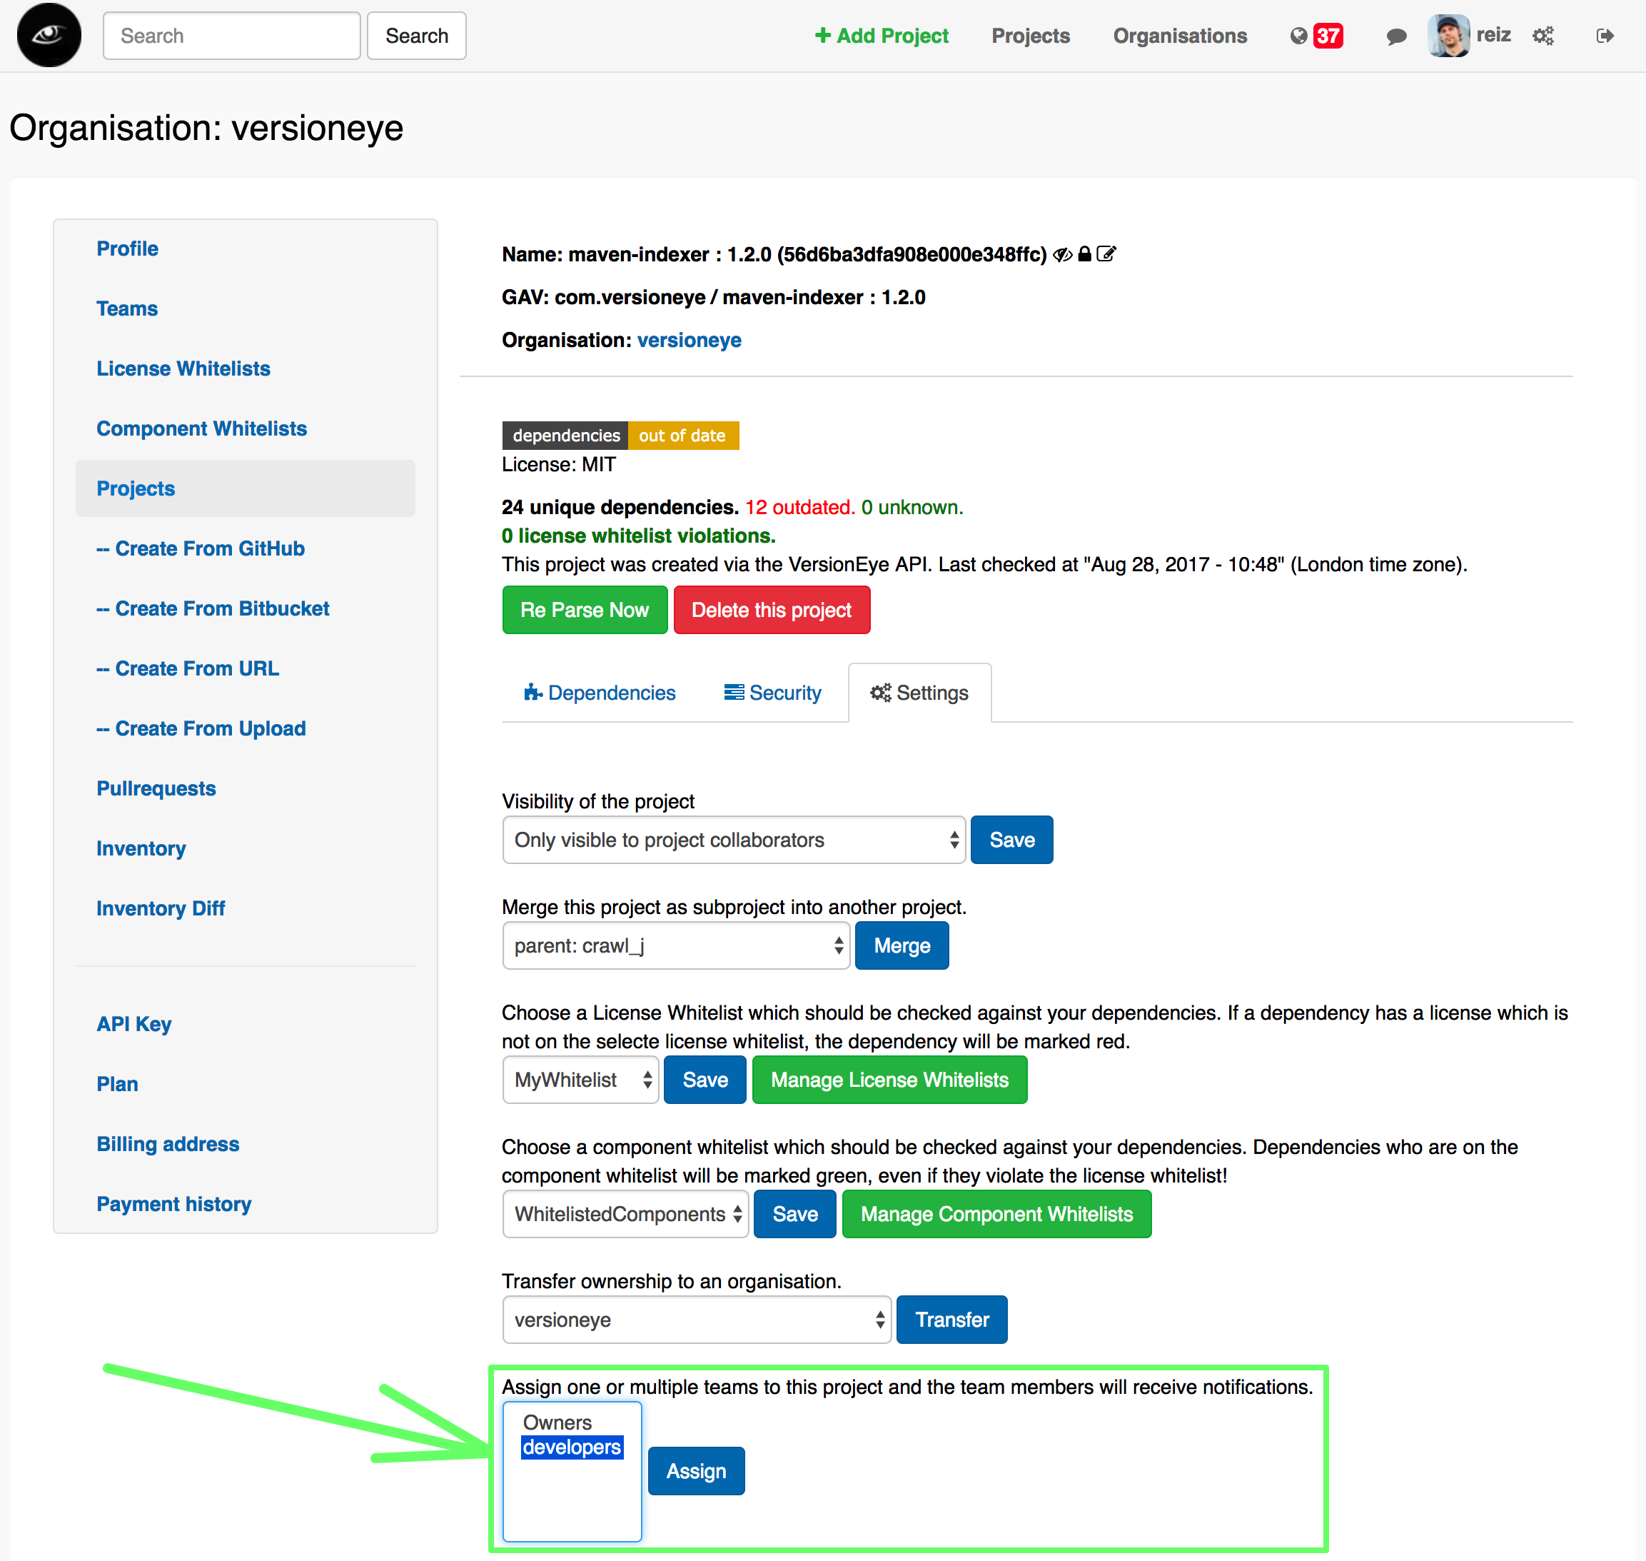The height and width of the screenshot is (1561, 1646).
Task: Open Organisations in the top navigation
Action: pos(1180,36)
